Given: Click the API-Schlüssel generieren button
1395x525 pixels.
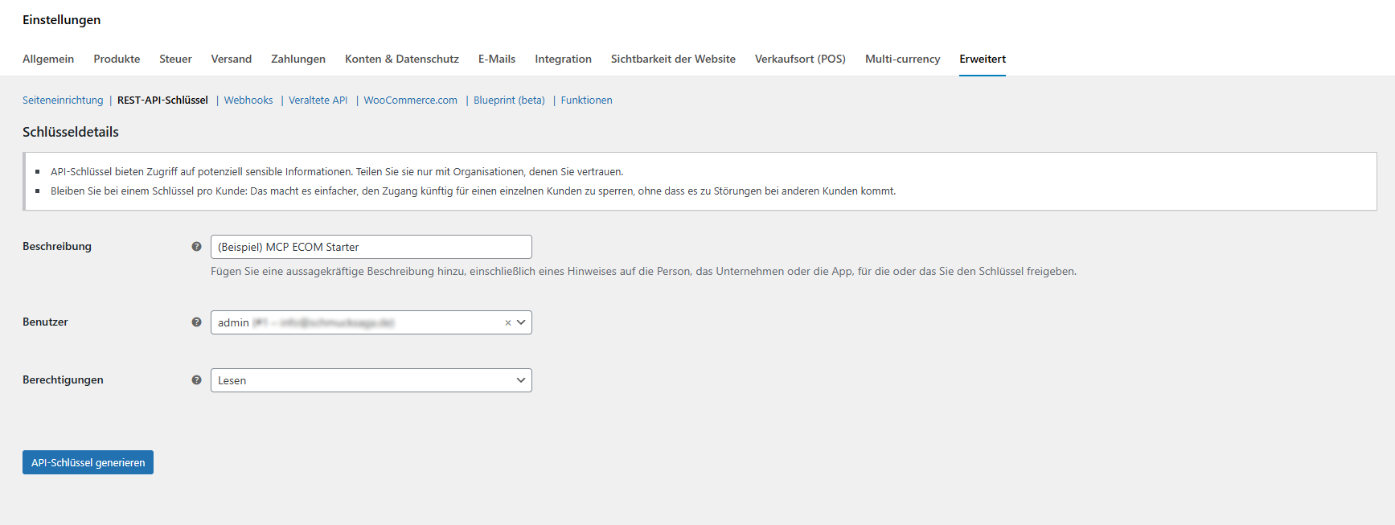Looking at the screenshot, I should pos(88,462).
